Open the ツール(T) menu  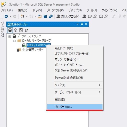(92, 10)
